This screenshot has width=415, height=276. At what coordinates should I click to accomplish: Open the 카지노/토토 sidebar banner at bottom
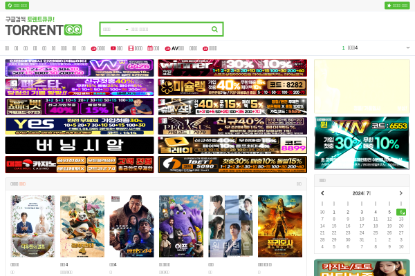point(362,268)
